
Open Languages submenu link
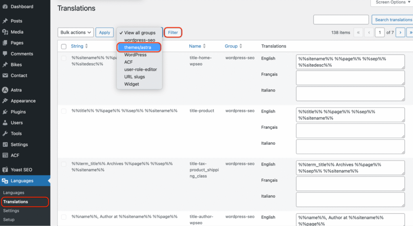[x=14, y=193]
